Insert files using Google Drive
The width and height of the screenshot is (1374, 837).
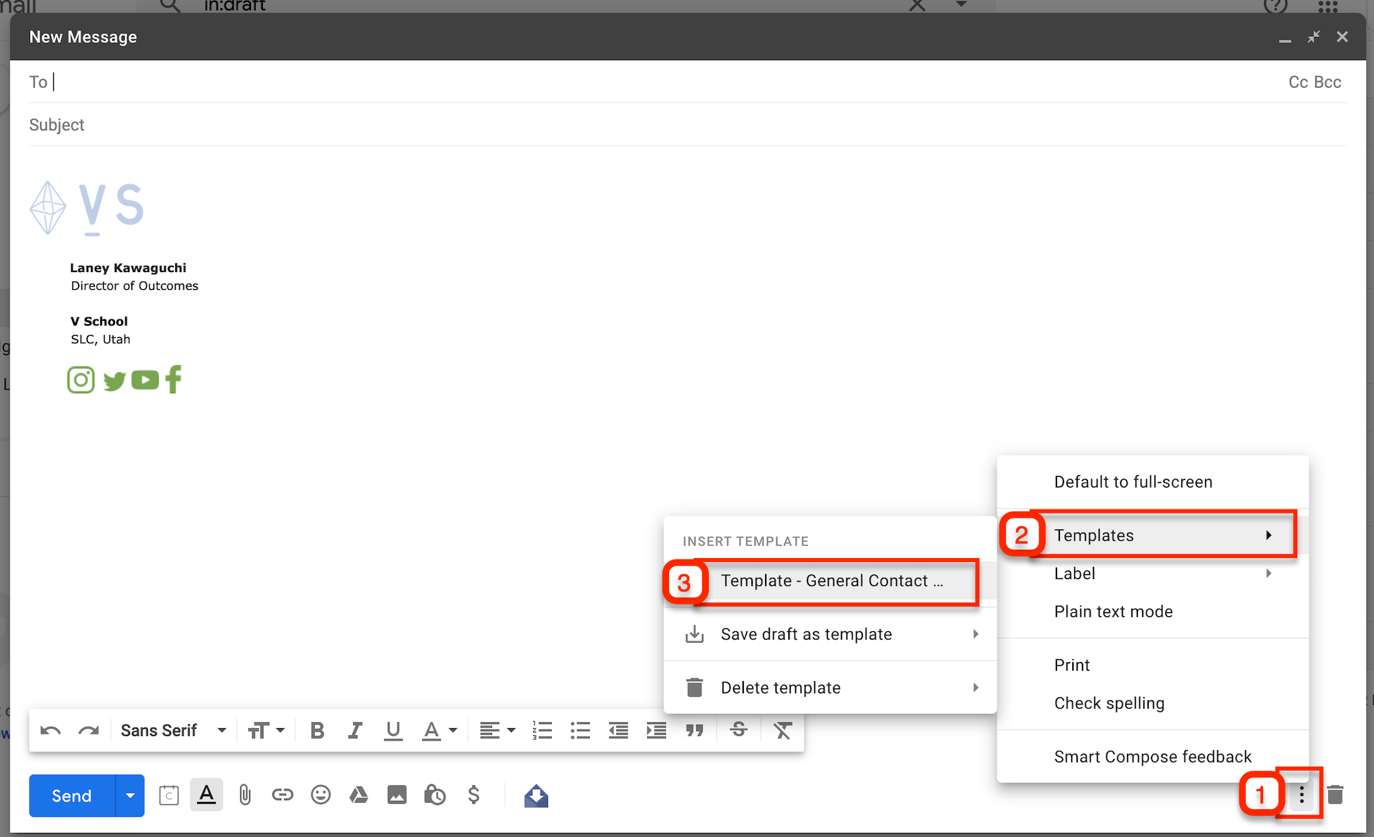pos(359,795)
